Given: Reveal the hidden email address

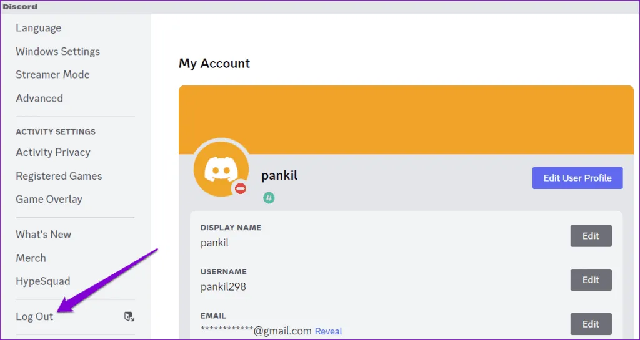Looking at the screenshot, I should (328, 331).
